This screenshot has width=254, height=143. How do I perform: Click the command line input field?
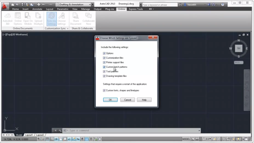pyautogui.click(x=131, y=131)
